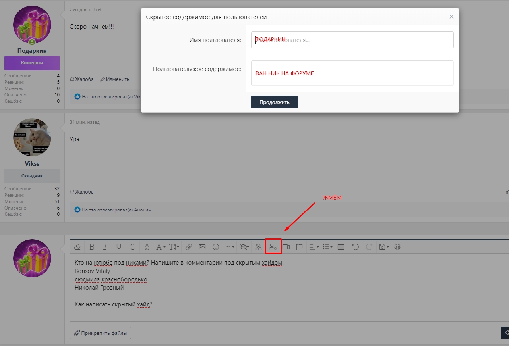Click the eraser remove formatting icon
Image resolution: width=509 pixels, height=346 pixels.
[77, 247]
